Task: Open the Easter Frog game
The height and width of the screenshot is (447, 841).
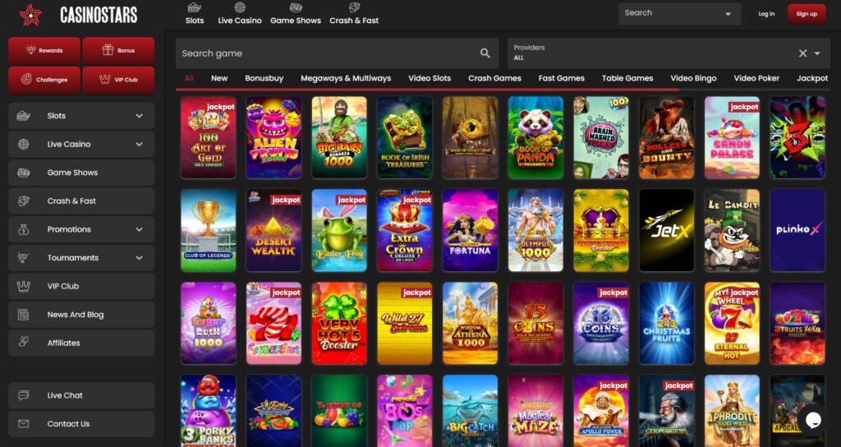Action: pyautogui.click(x=339, y=230)
